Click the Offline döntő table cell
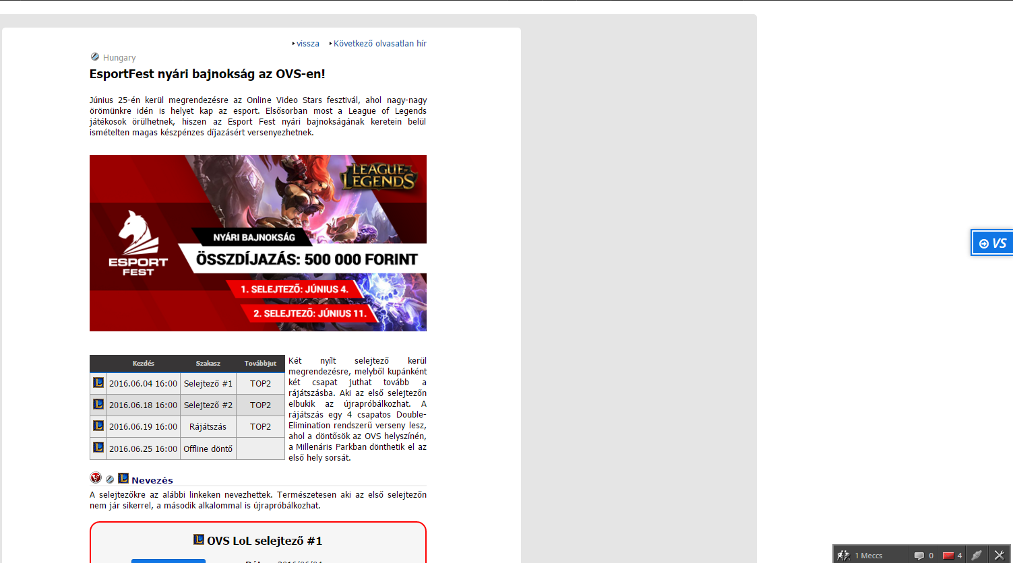Screen dimensions: 1013x563 click(x=208, y=449)
